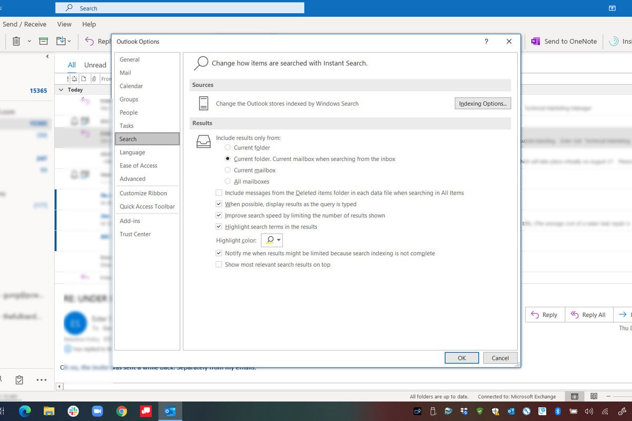This screenshot has height=421, width=632.
Task: Uncheck Improve search speed by limiting results
Action: point(219,216)
